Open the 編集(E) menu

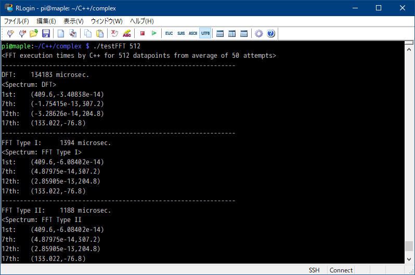coord(46,21)
